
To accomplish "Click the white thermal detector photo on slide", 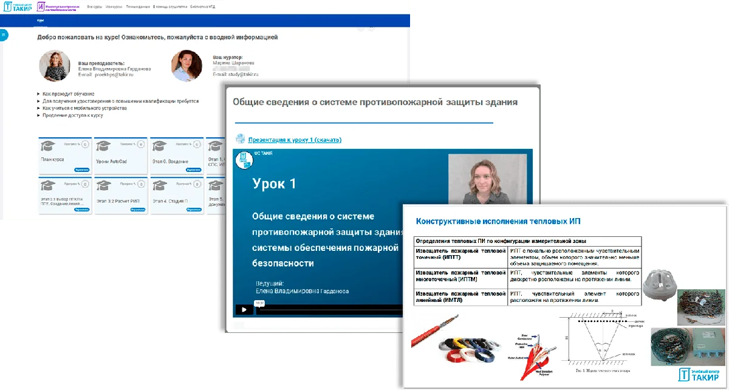I will tap(660, 286).
